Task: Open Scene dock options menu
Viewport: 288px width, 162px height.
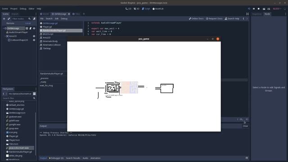Action: coord(36,14)
